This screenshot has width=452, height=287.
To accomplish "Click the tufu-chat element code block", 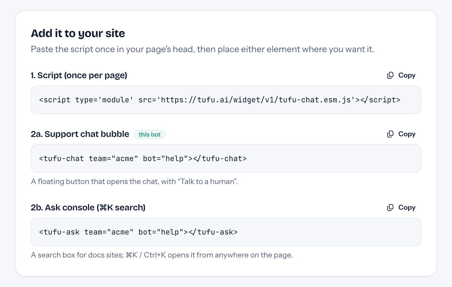I will (226, 159).
